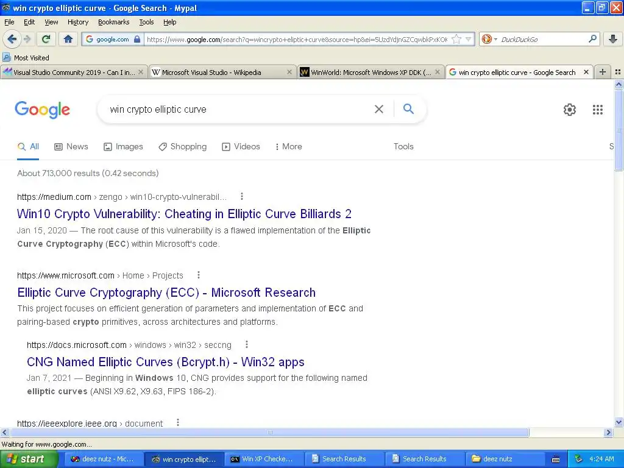Go back with the Back arrow button
The image size is (624, 468).
12,39
